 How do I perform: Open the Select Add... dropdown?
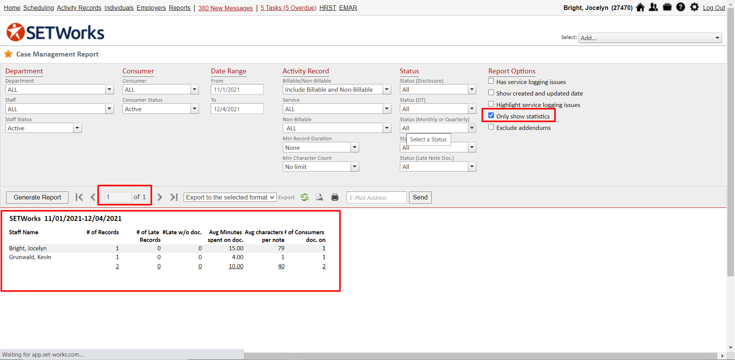[650, 38]
